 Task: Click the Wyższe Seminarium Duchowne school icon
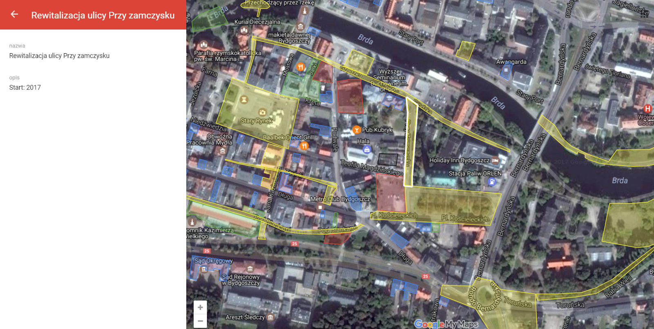point(389,98)
